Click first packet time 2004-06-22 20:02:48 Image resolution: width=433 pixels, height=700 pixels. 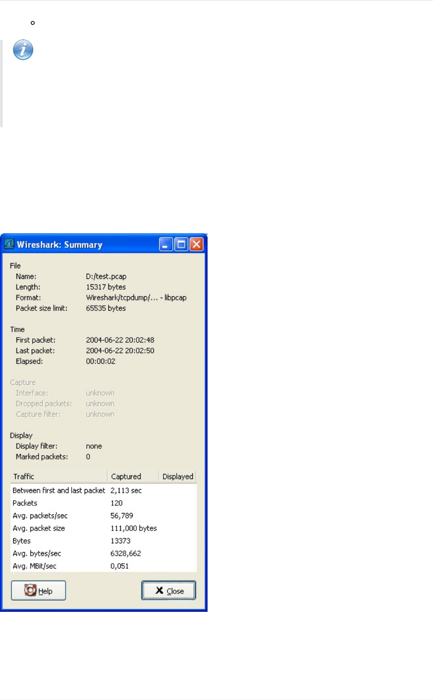point(120,340)
